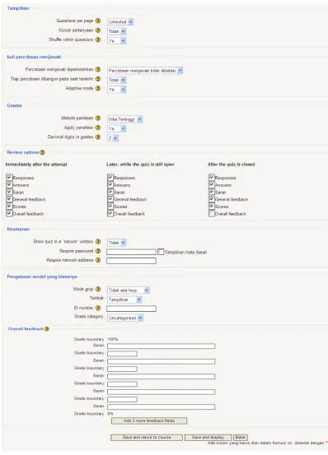Click help icon for Require password
Viewport: 328px width, 455px height.
tap(98, 251)
